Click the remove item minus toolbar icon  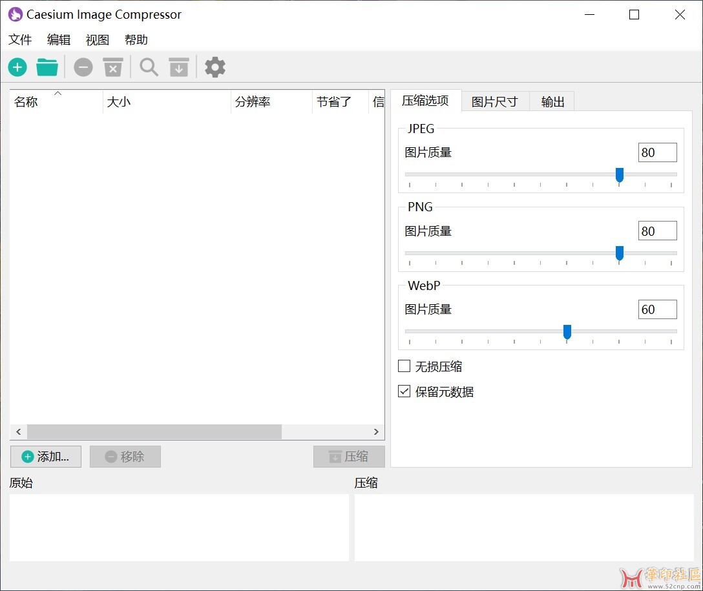click(x=83, y=67)
